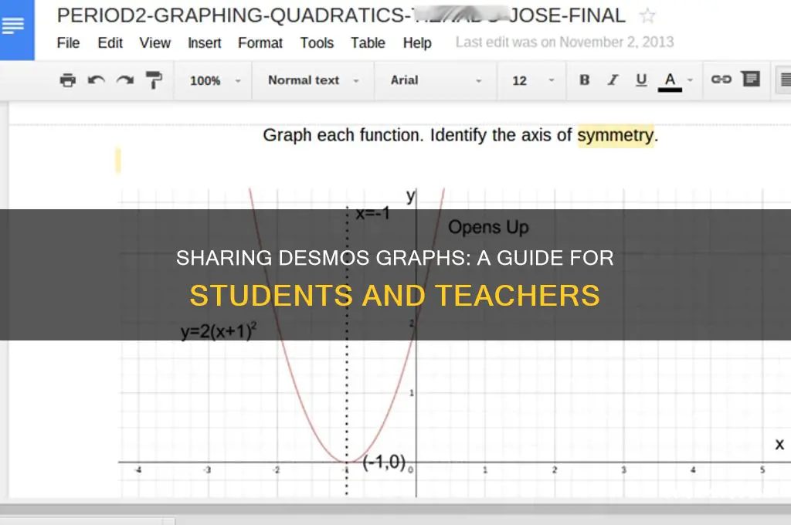Click the y=2(x+1)² equation label
The image size is (791, 525).
219,331
